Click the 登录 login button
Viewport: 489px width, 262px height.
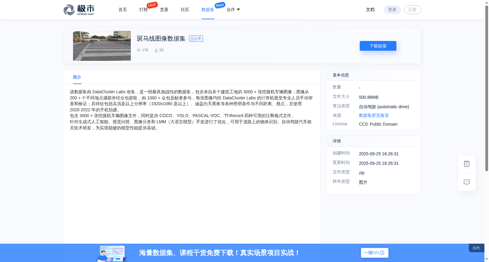pyautogui.click(x=392, y=10)
